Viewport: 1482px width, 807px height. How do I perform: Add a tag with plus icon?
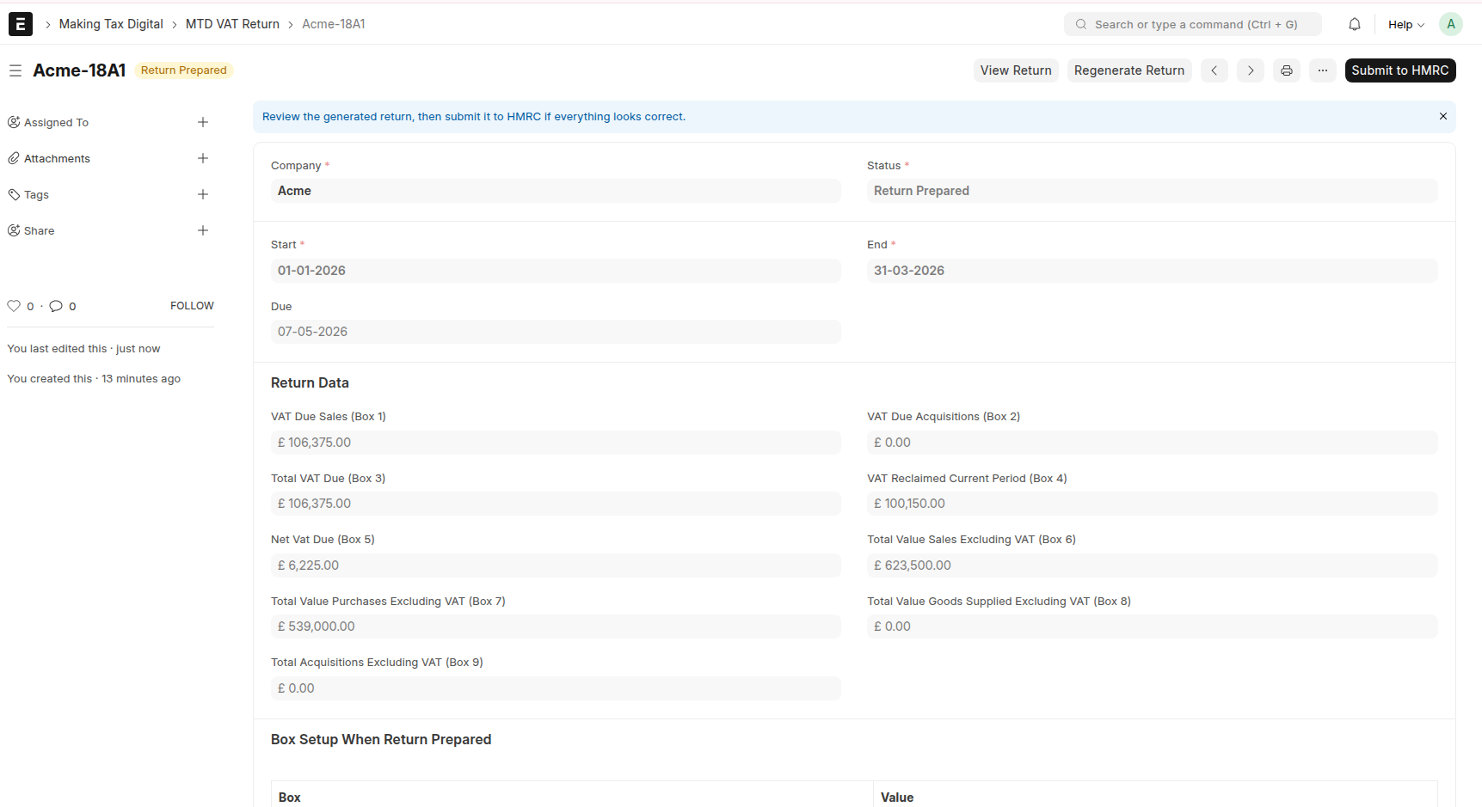203,194
